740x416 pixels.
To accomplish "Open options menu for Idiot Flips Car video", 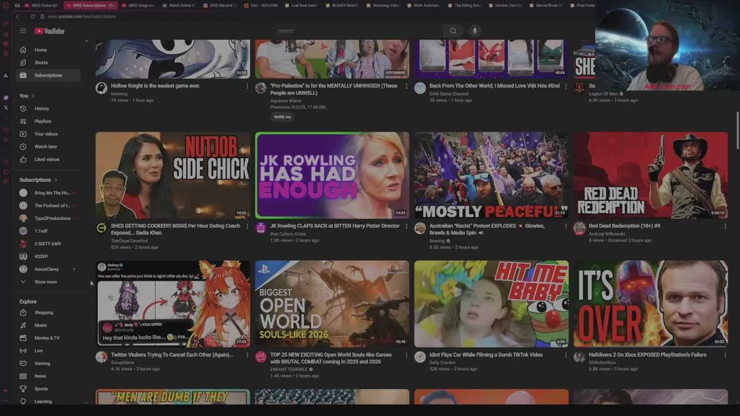I will [x=566, y=355].
